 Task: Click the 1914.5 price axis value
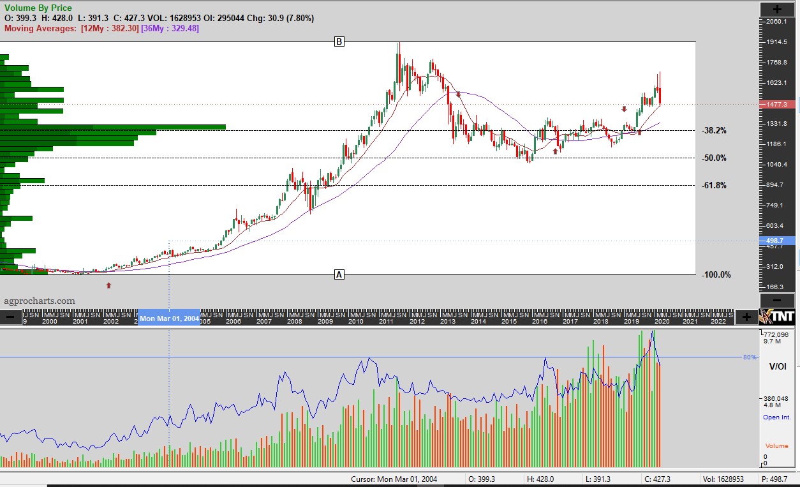pyautogui.click(x=776, y=42)
